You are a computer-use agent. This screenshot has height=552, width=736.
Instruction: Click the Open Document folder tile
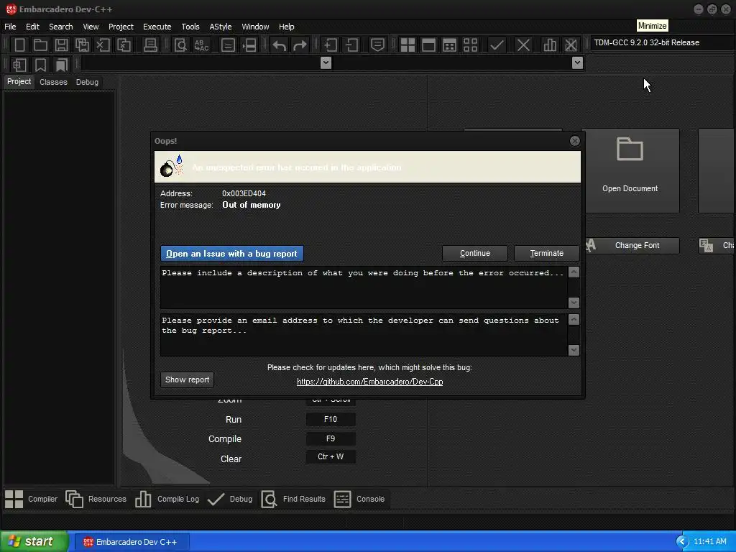point(630,170)
